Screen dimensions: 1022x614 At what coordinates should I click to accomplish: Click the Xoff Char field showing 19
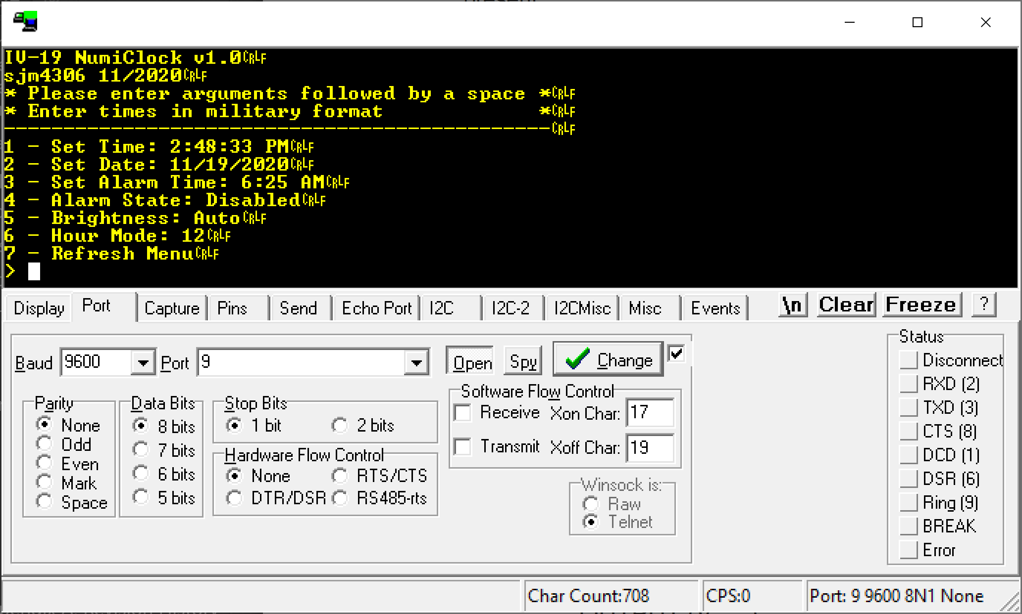pyautogui.click(x=650, y=447)
